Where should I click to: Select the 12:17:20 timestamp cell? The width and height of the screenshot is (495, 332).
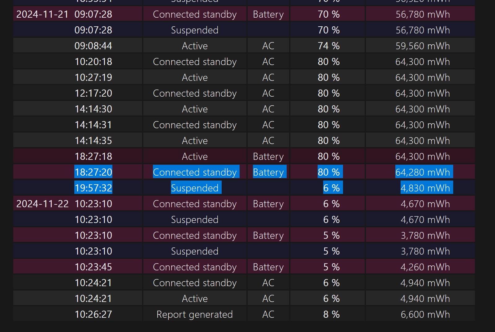pyautogui.click(x=93, y=93)
